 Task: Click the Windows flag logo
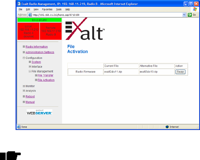click(195, 9)
